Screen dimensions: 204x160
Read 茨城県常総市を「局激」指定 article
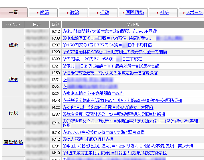[122, 100]
